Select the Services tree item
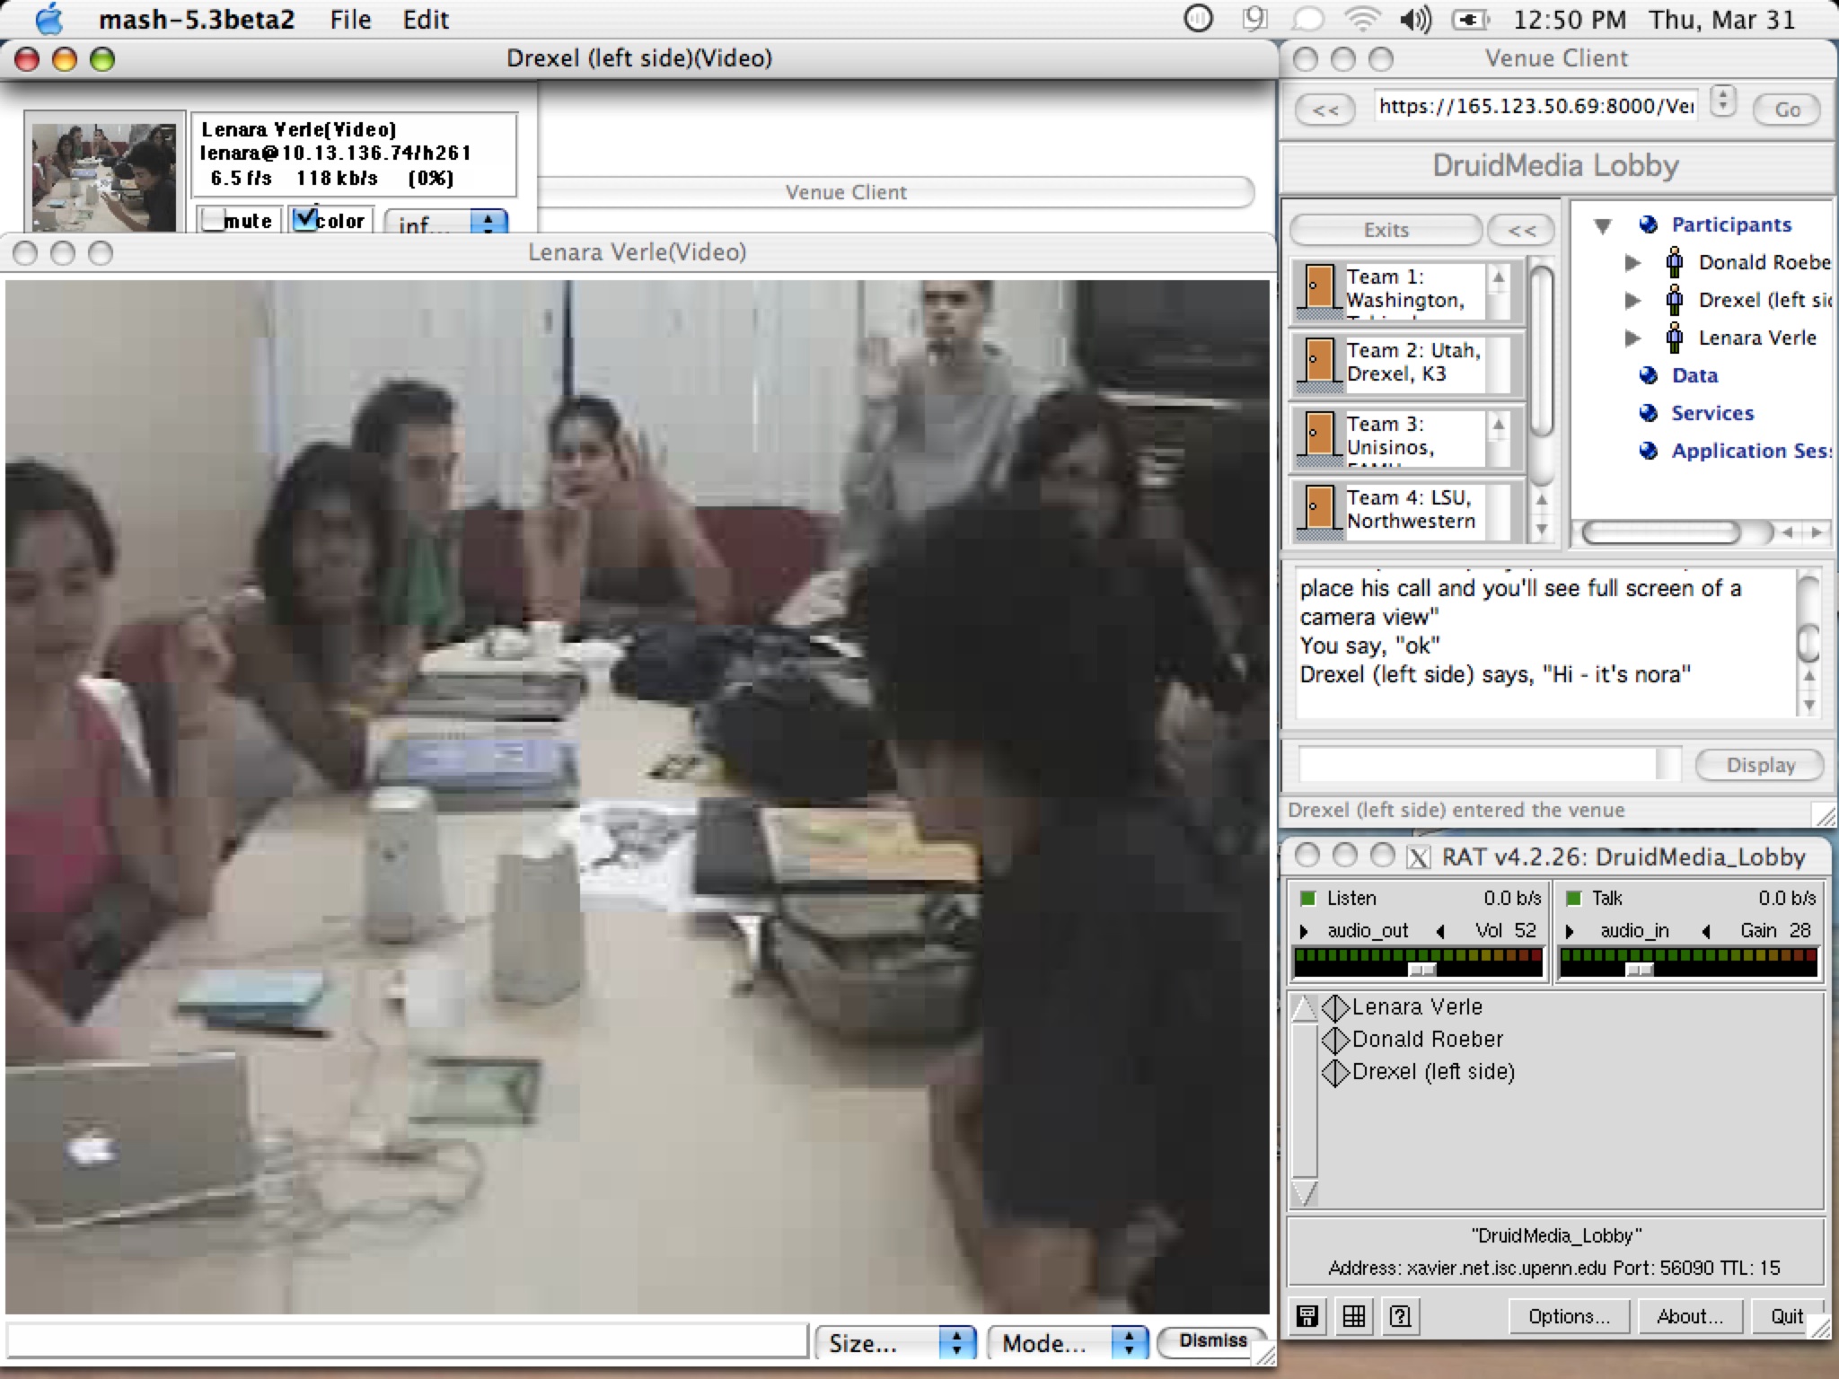This screenshot has width=1839, height=1379. tap(1712, 413)
